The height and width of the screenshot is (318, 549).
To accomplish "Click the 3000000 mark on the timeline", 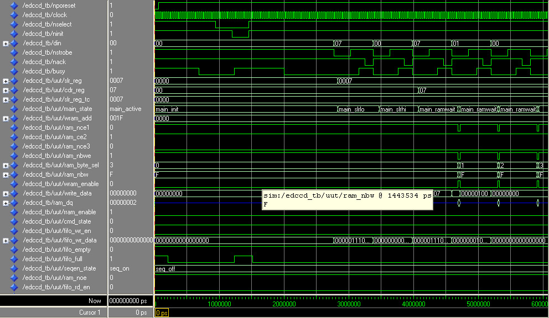I will tap(349, 304).
